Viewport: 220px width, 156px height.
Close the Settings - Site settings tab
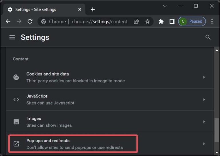(x=80, y=9)
